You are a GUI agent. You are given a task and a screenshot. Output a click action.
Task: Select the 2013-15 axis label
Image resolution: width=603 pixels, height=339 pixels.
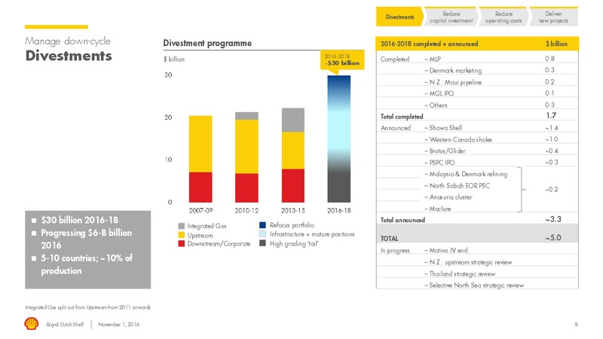tap(293, 211)
